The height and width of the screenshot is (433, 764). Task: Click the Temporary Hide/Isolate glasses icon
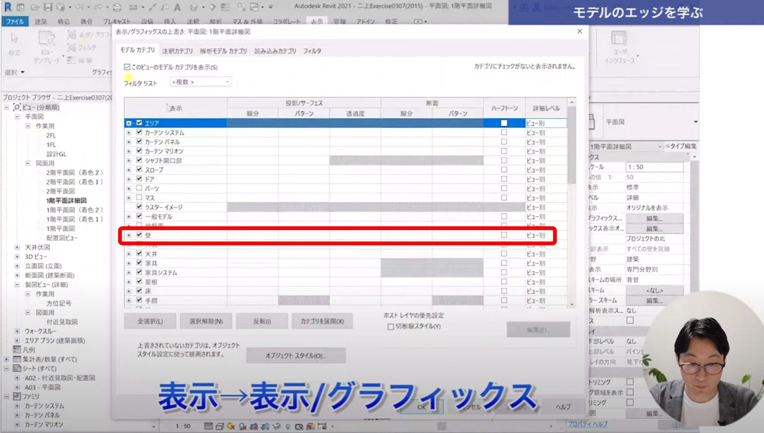pos(276,426)
